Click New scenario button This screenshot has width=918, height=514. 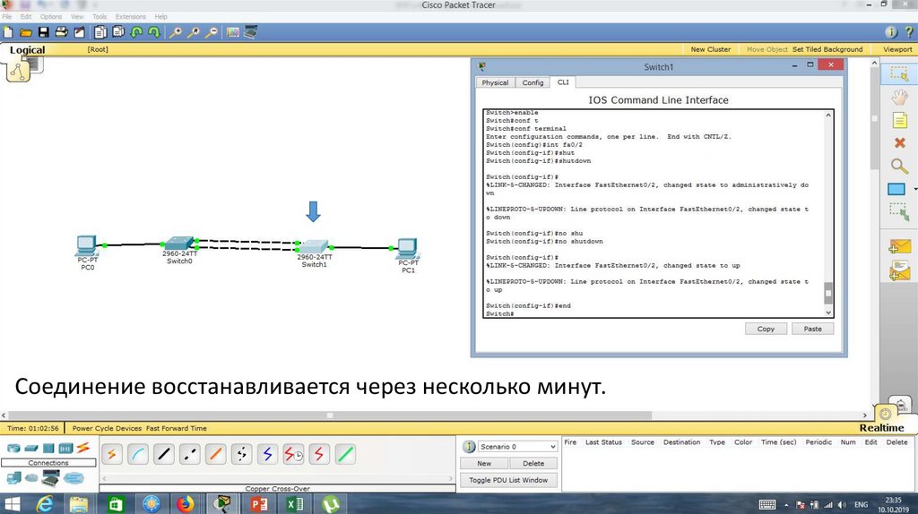(484, 463)
